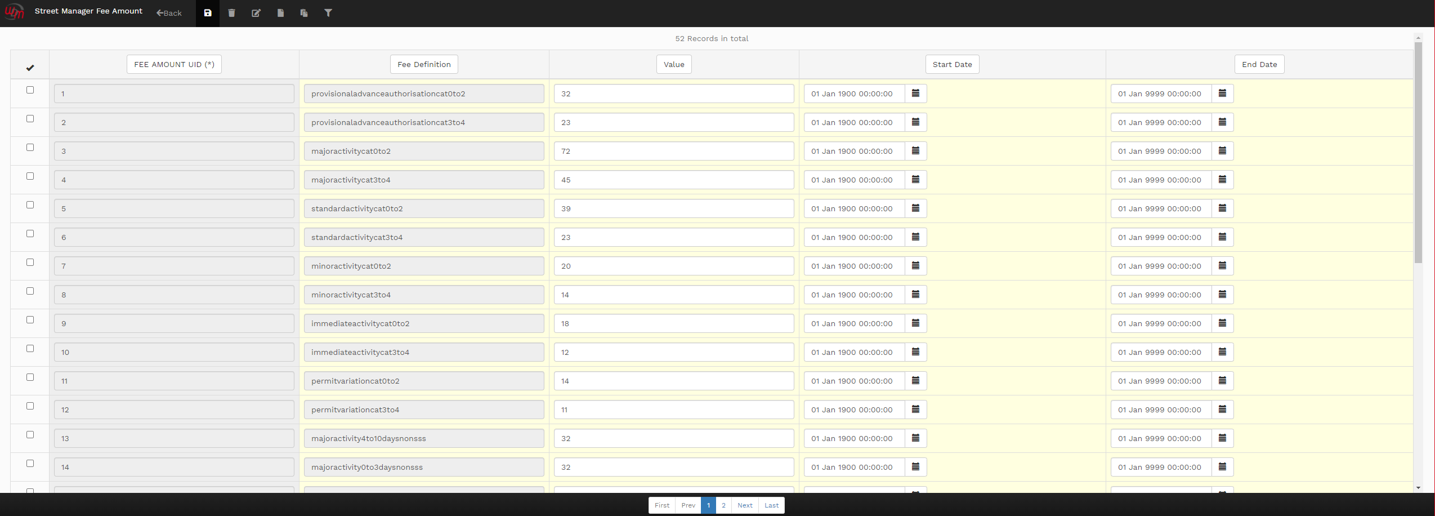The image size is (1435, 516).
Task: Open Start Date calendar for row 1
Action: [915, 94]
